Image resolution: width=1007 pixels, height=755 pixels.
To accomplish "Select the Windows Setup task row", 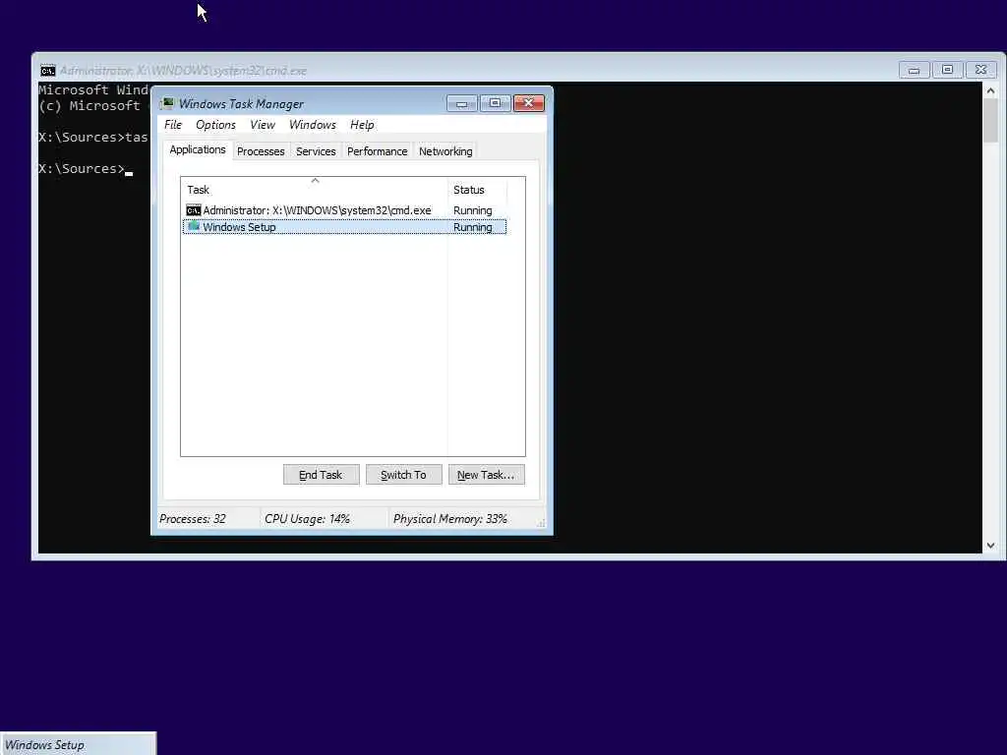I will point(344,227).
